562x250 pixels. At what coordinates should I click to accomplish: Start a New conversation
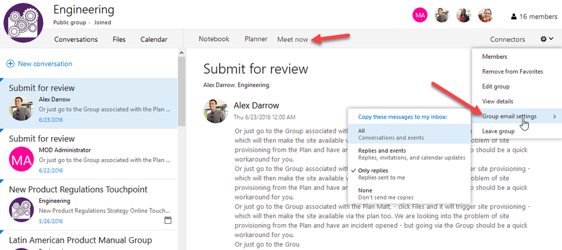pyautogui.click(x=45, y=64)
